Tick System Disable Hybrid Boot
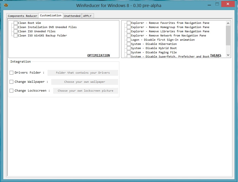The height and width of the screenshot is (182, 238). (x=129, y=48)
